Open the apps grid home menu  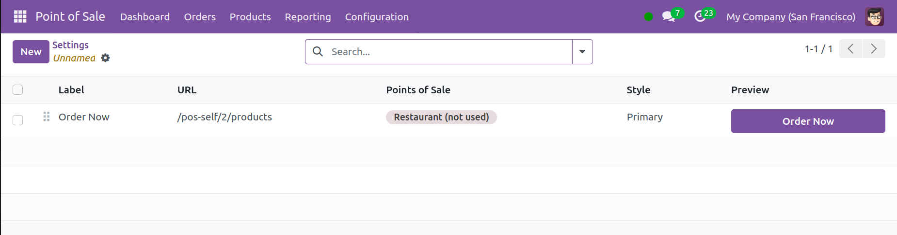click(20, 16)
